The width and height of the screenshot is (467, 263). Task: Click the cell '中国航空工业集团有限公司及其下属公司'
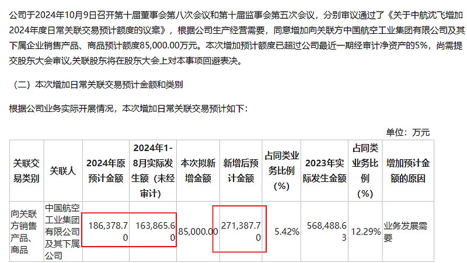(62, 232)
